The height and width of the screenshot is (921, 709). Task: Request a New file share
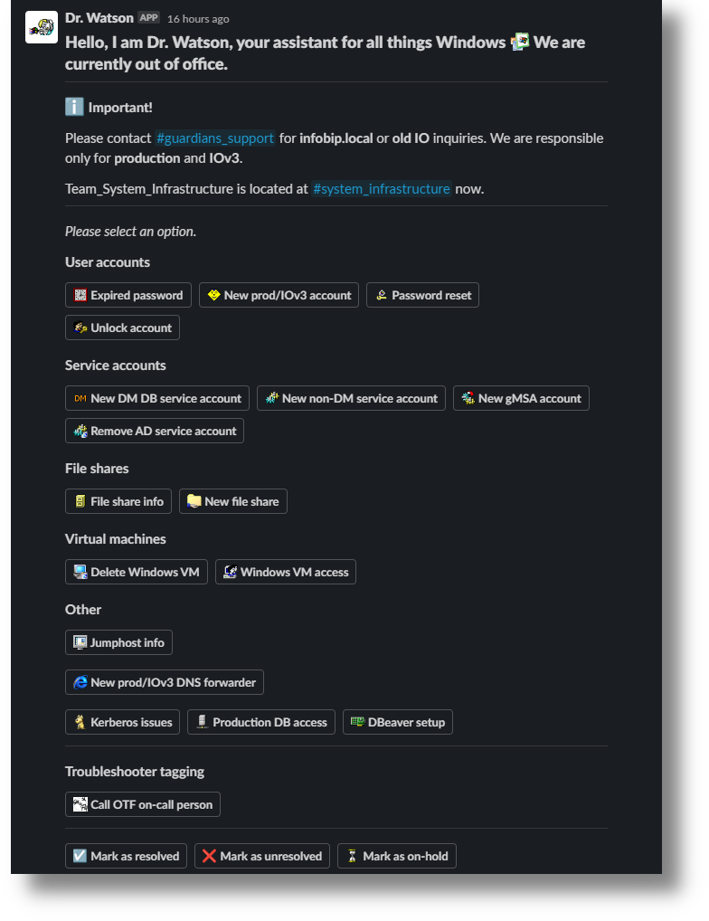[x=233, y=501]
